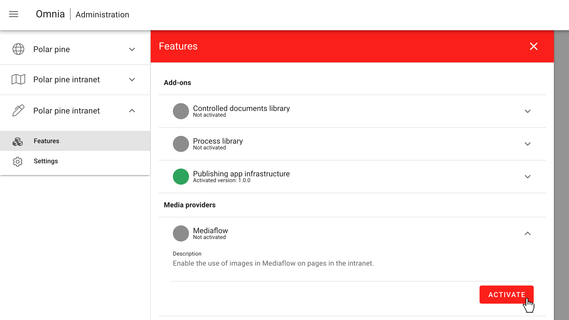Screen dimensions: 569x320
Task: Collapse the Polar pine intranet pencil section
Action: pyautogui.click(x=132, y=111)
